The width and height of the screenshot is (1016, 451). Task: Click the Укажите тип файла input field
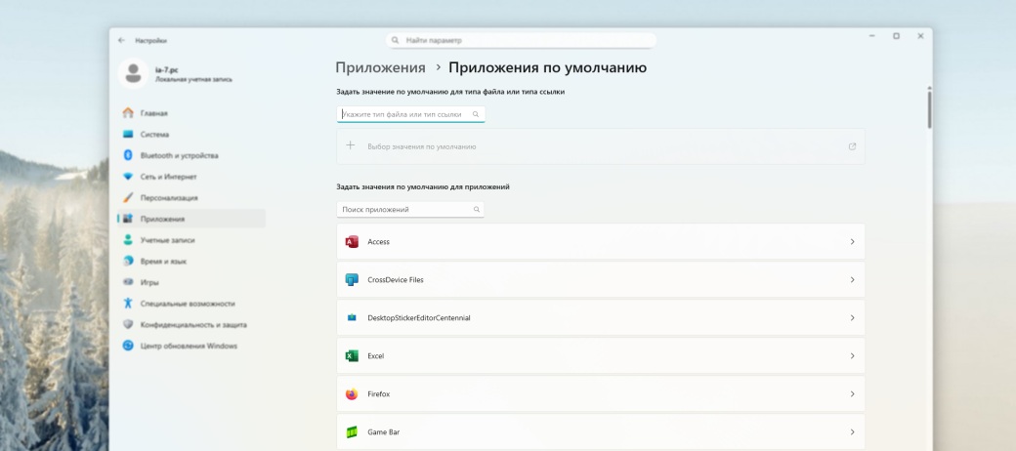click(x=411, y=114)
